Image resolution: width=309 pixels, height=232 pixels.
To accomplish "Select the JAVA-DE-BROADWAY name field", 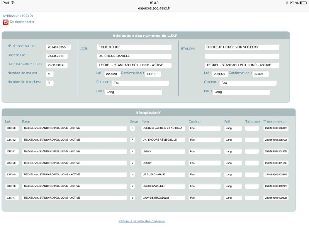I will point(163,198).
